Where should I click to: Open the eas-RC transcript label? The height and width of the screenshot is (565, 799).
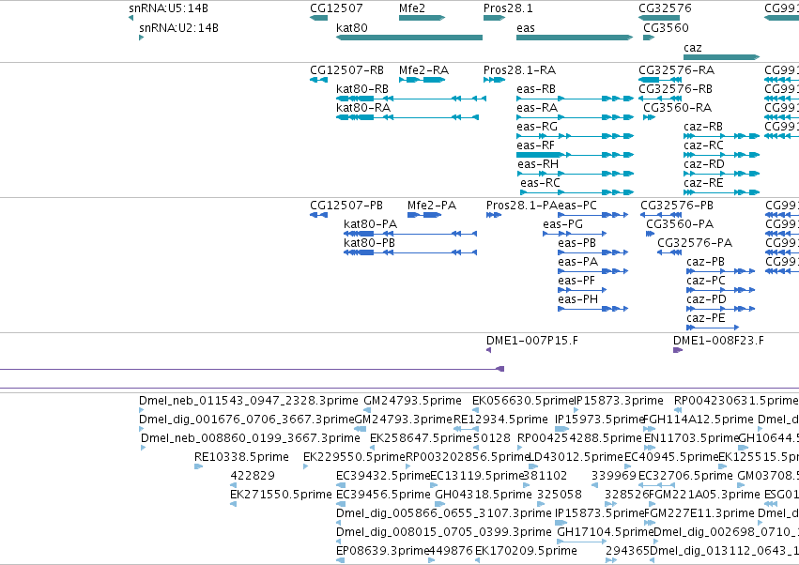pyautogui.click(x=540, y=183)
